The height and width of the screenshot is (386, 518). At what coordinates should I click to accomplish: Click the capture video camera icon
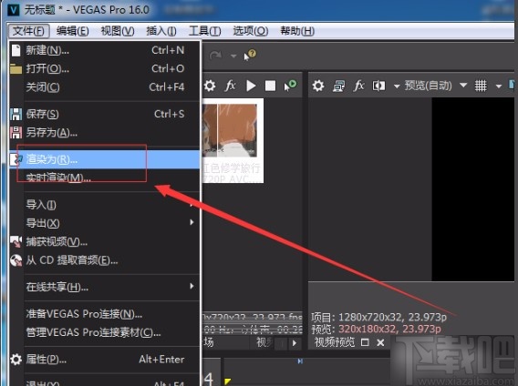click(16, 242)
